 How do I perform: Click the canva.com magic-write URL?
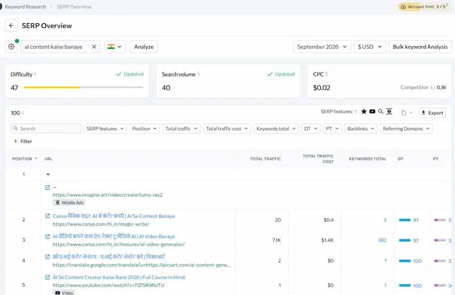click(101, 224)
